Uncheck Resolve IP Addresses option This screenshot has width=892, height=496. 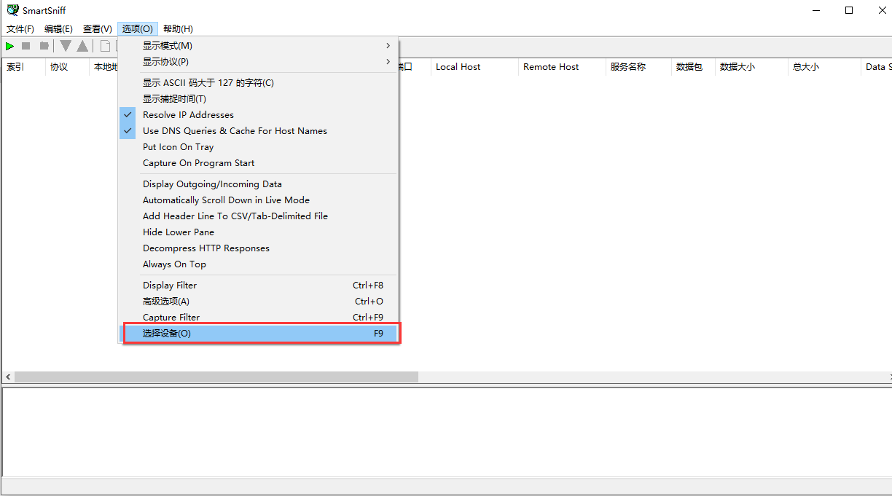click(x=188, y=115)
